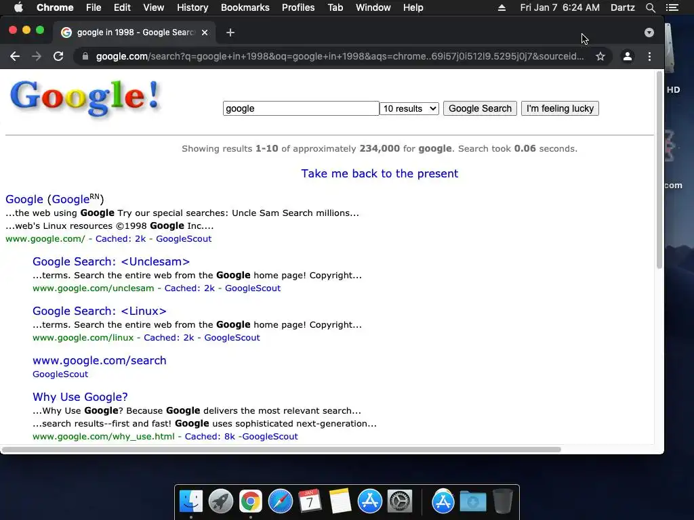Open the History menu

[192, 7]
